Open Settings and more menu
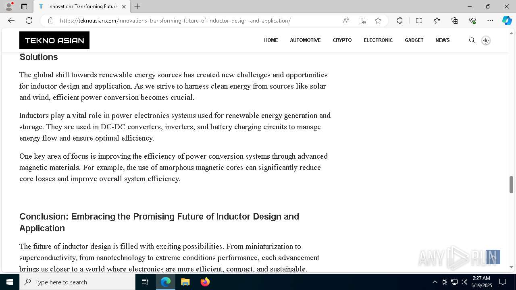This screenshot has height=290, width=516. (490, 21)
